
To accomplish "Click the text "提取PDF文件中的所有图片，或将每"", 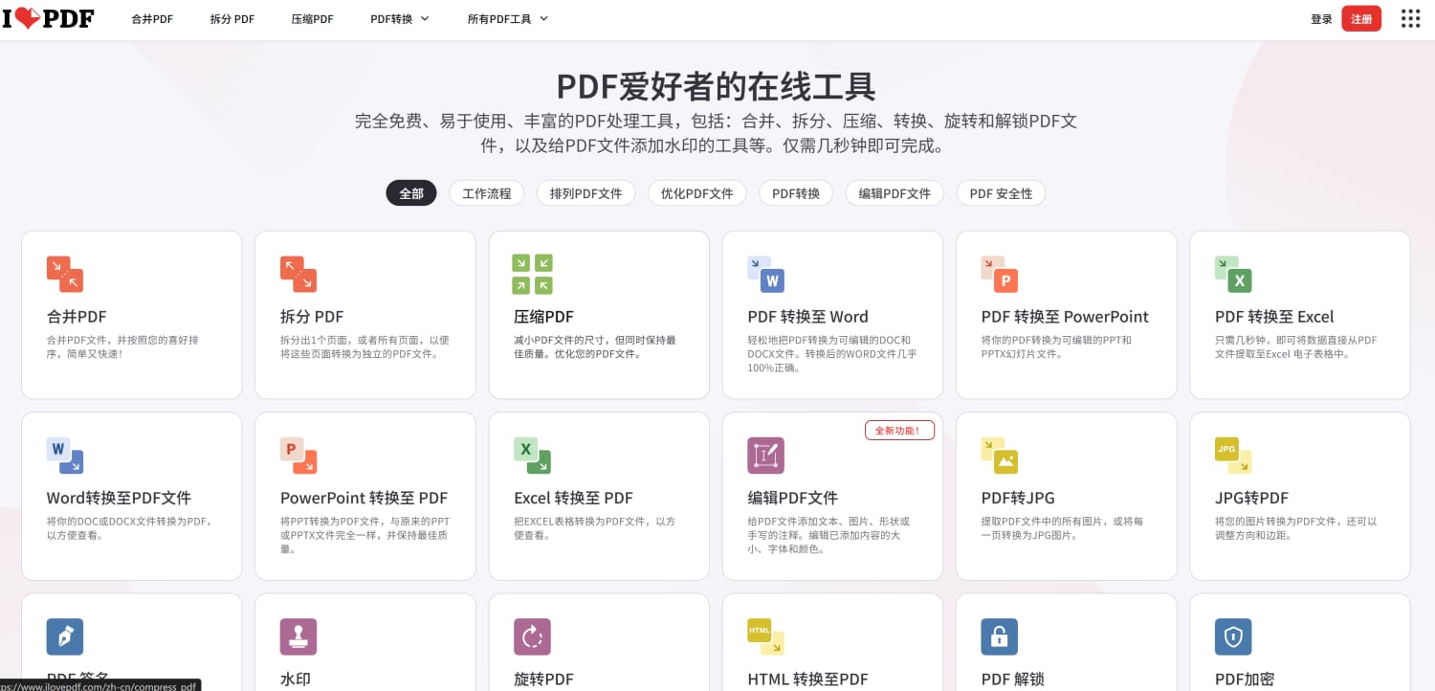I will click(1062, 522).
